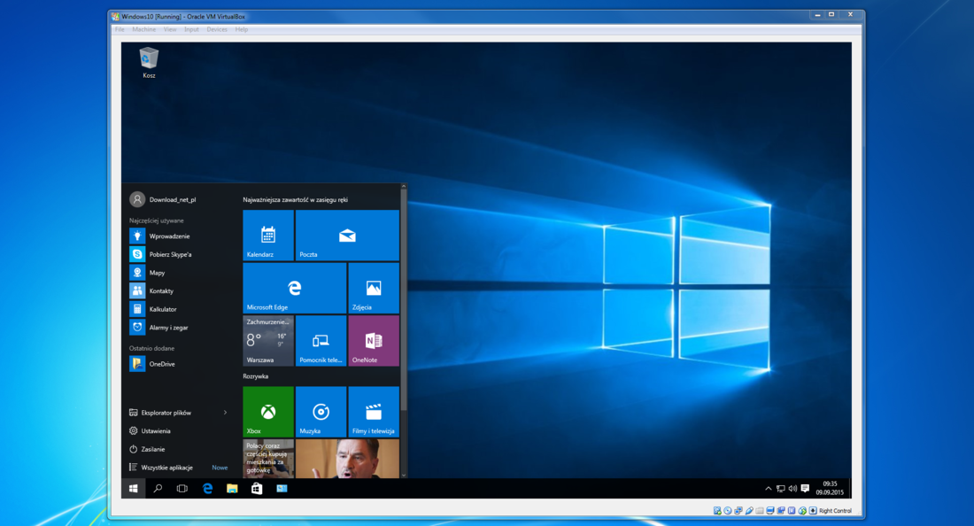Launch the OneNote tile
The height and width of the screenshot is (526, 974).
[374, 341]
